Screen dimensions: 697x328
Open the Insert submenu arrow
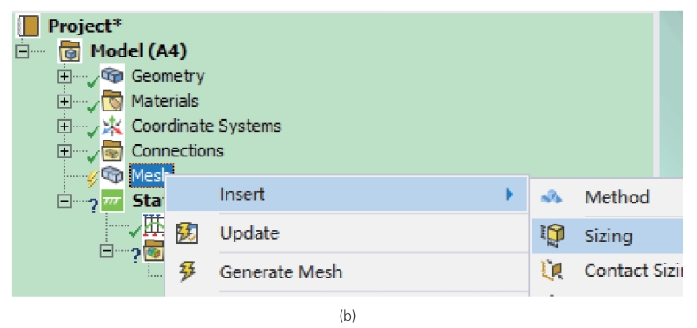(x=509, y=195)
